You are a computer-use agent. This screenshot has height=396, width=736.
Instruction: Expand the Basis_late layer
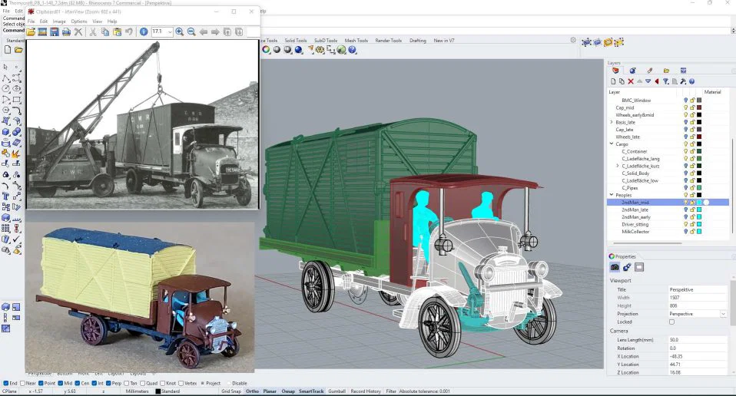click(612, 122)
